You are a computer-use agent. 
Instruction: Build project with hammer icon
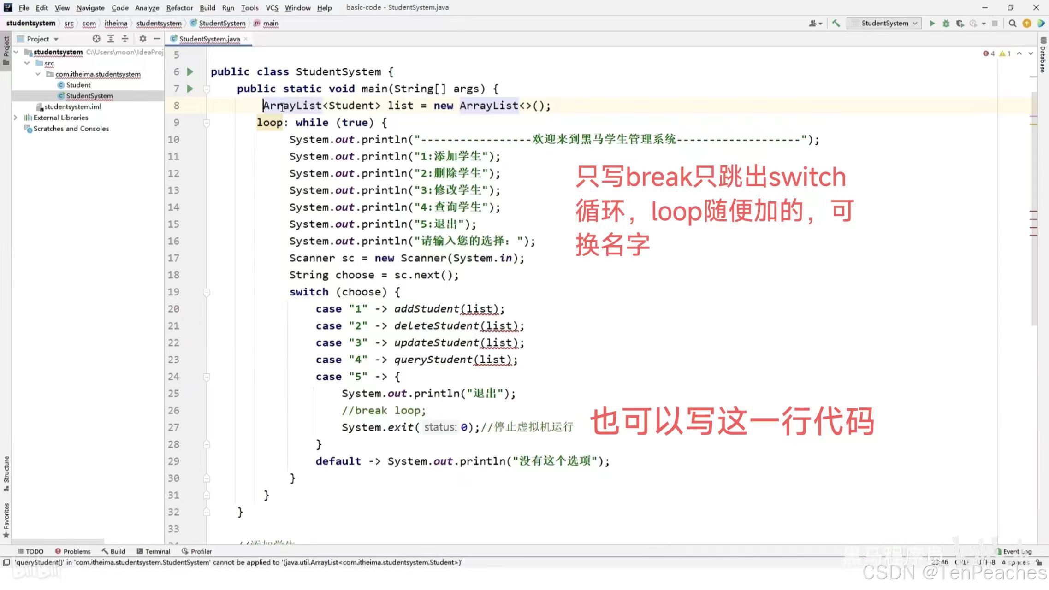point(836,23)
